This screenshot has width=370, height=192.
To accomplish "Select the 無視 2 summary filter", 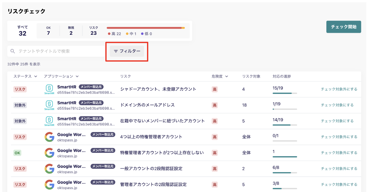I will point(71,31).
